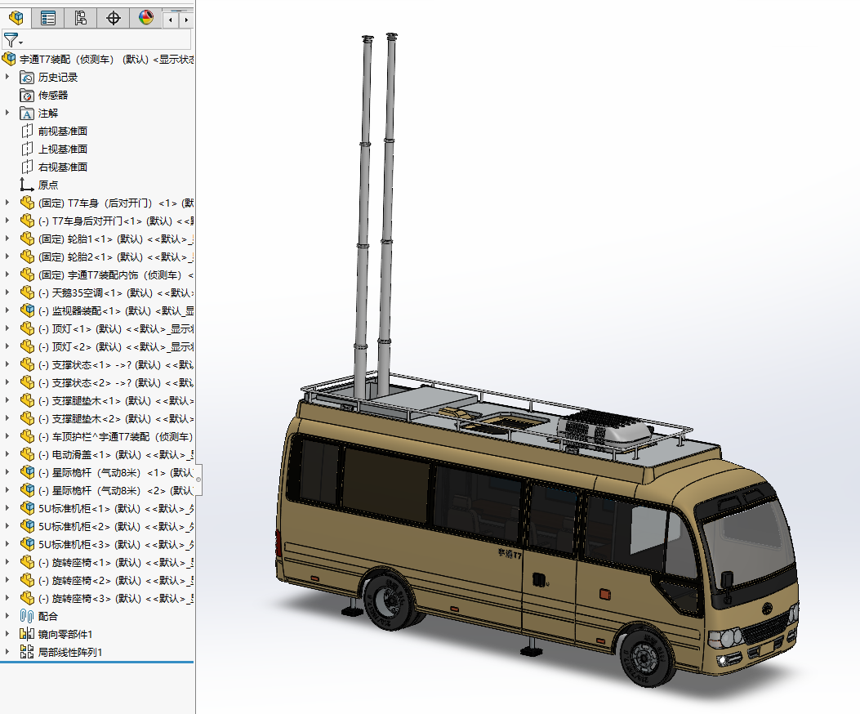860x714 pixels.
Task: Open the FeatureManager design tree tab
Action: 16,18
